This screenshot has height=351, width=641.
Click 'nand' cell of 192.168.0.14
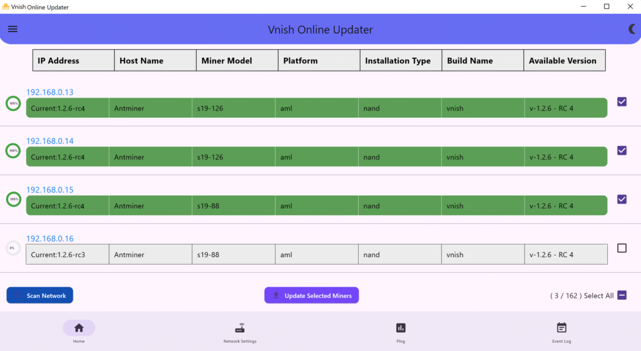pyautogui.click(x=400, y=157)
